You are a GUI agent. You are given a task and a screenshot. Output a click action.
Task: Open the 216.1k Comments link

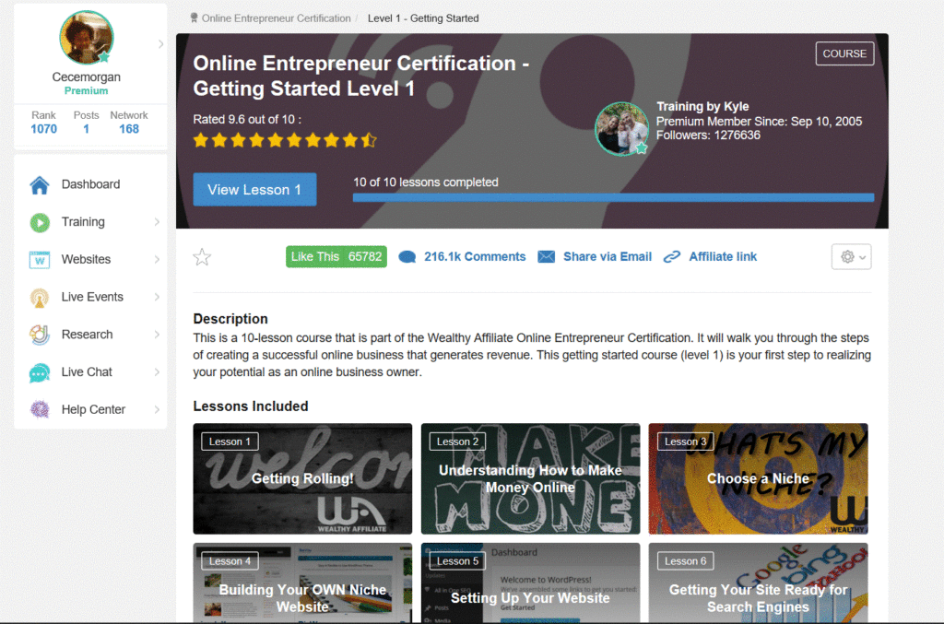point(475,257)
